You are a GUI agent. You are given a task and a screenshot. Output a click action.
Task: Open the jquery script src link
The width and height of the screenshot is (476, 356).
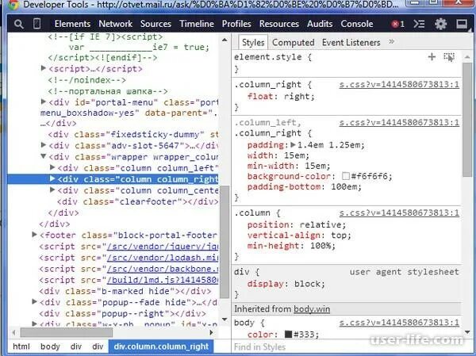click(x=163, y=247)
